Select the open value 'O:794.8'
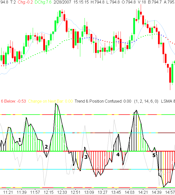Image resolution: width=175 pixels, height=195 pixels. tap(129, 2)
